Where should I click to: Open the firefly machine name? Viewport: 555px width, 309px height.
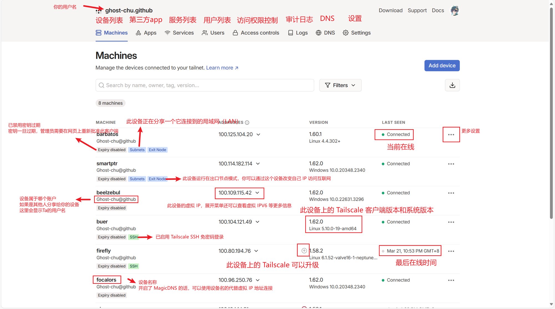coord(104,251)
